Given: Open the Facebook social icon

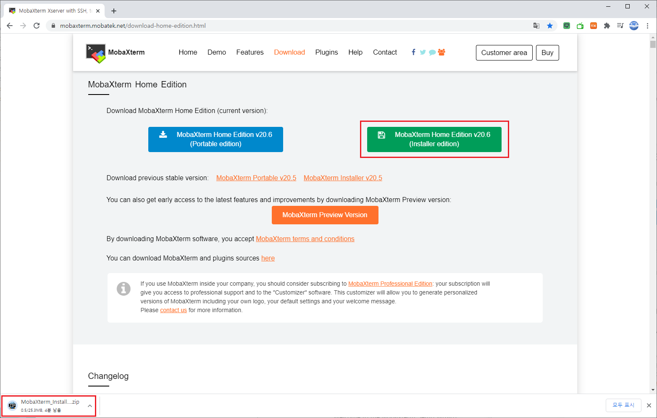Looking at the screenshot, I should click(x=413, y=52).
